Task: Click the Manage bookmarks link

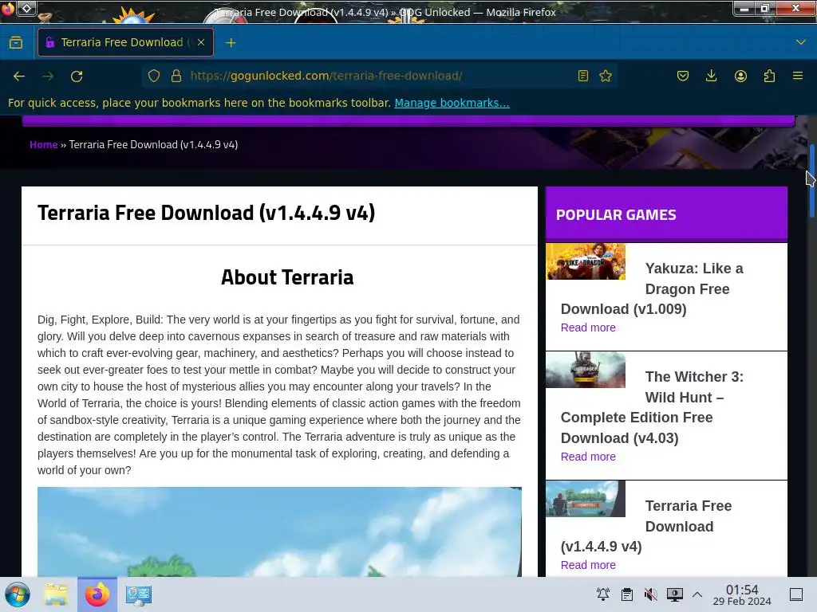Action: click(x=452, y=103)
